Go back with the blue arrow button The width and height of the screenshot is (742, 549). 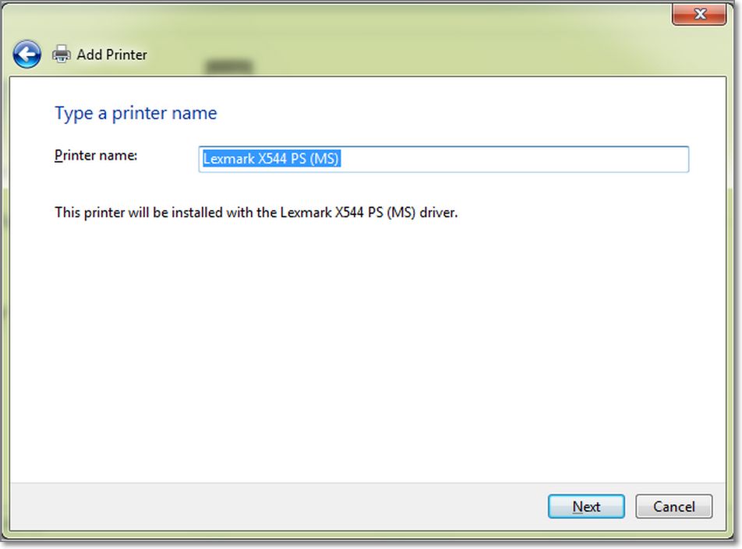(27, 55)
